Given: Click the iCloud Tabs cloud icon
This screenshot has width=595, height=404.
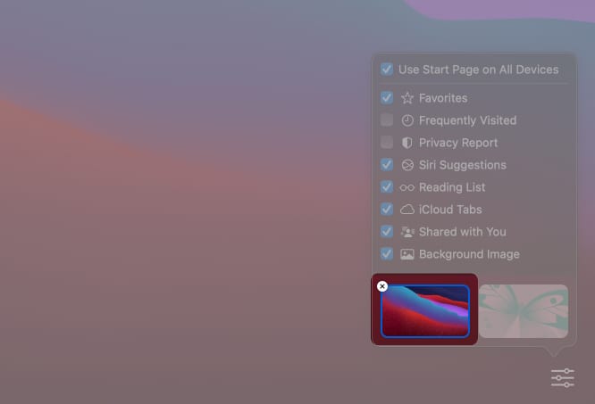Looking at the screenshot, I should point(407,210).
